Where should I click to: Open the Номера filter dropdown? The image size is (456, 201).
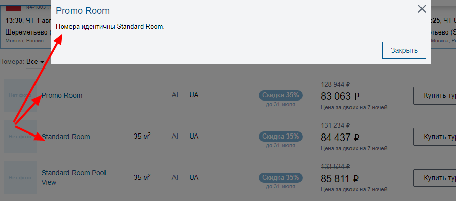pos(35,62)
